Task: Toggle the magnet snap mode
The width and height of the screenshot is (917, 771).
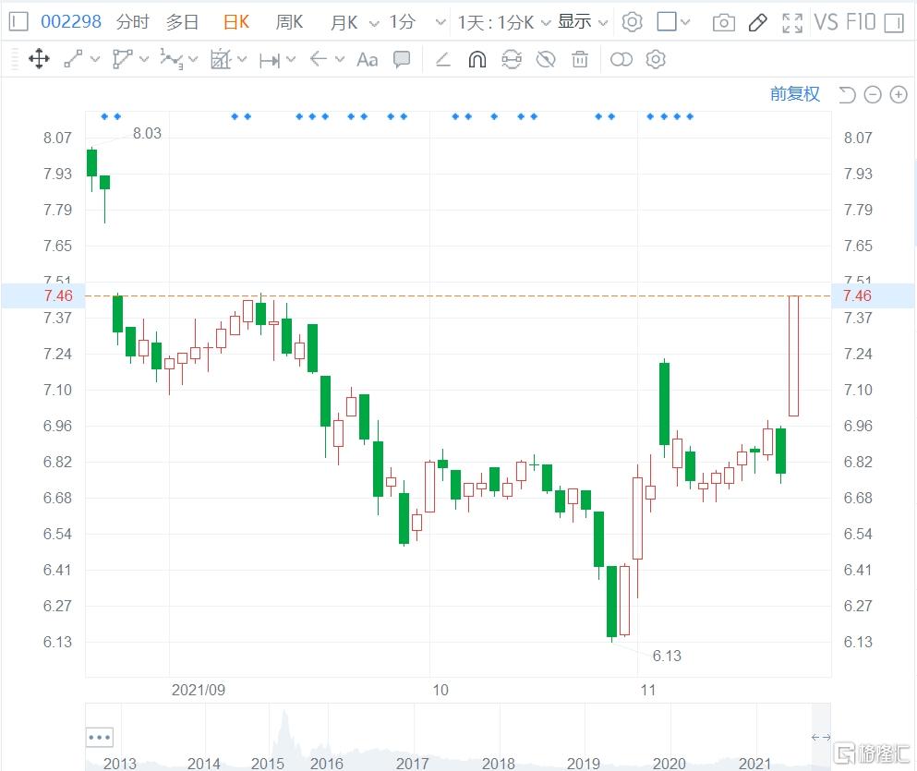Action: pyautogui.click(x=477, y=59)
